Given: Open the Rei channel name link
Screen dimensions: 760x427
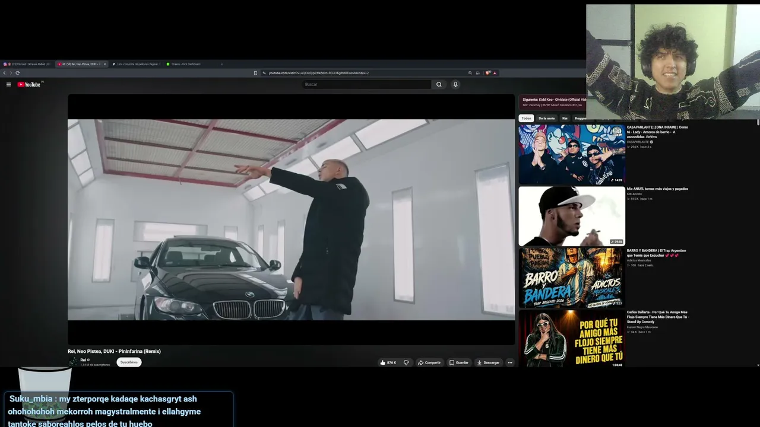Looking at the screenshot, I should 84,360.
